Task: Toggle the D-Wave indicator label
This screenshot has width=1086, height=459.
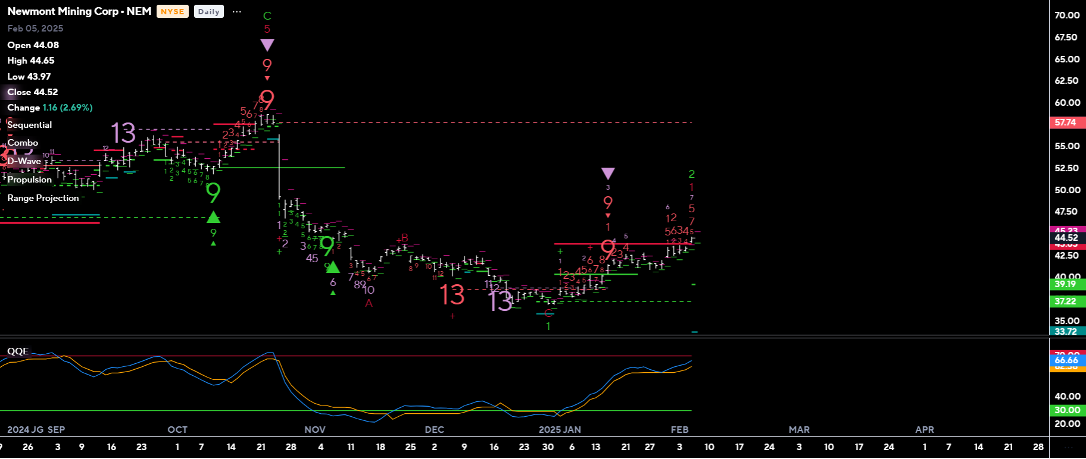Action: [x=24, y=161]
